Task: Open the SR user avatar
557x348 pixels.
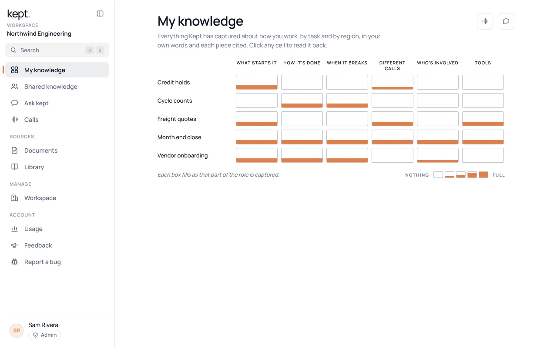Action: coord(17,331)
